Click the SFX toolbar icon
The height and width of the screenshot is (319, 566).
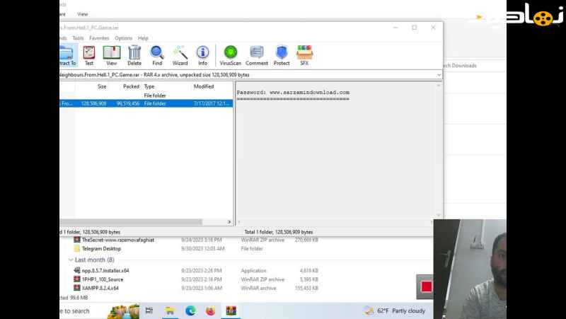304,56
